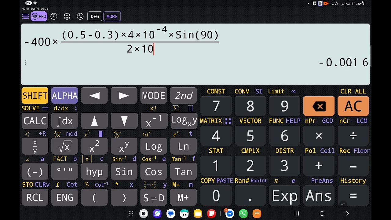The height and width of the screenshot is (220, 391).
Task: Tap the number 9 key
Action: click(284, 106)
